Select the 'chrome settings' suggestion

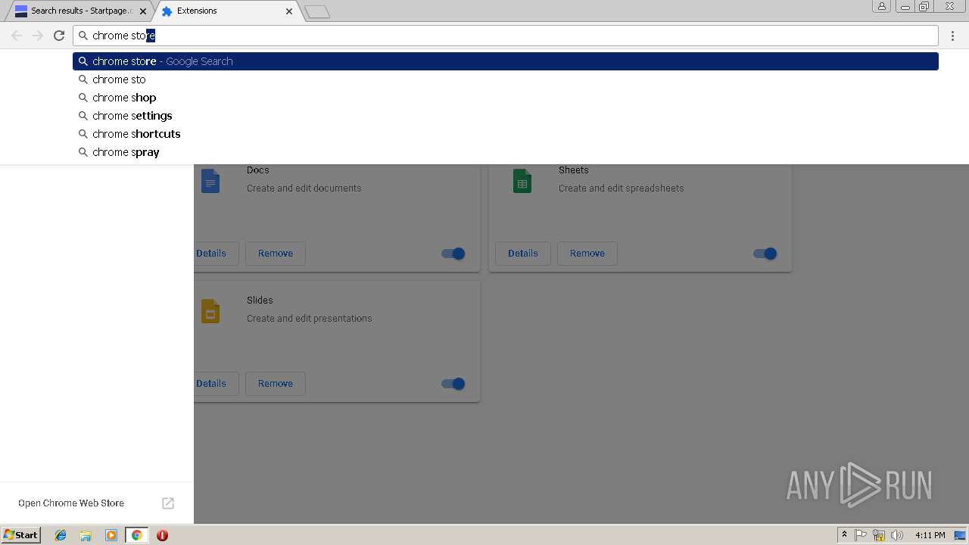pyautogui.click(x=506, y=116)
